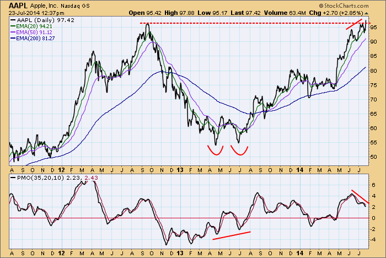Click the AAPL ticker symbol heading
The width and height of the screenshot is (386, 258).
pyautogui.click(x=18, y=6)
